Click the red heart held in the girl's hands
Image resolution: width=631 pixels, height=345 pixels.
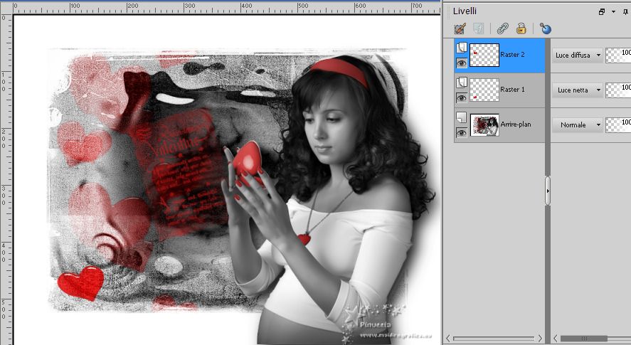248,160
